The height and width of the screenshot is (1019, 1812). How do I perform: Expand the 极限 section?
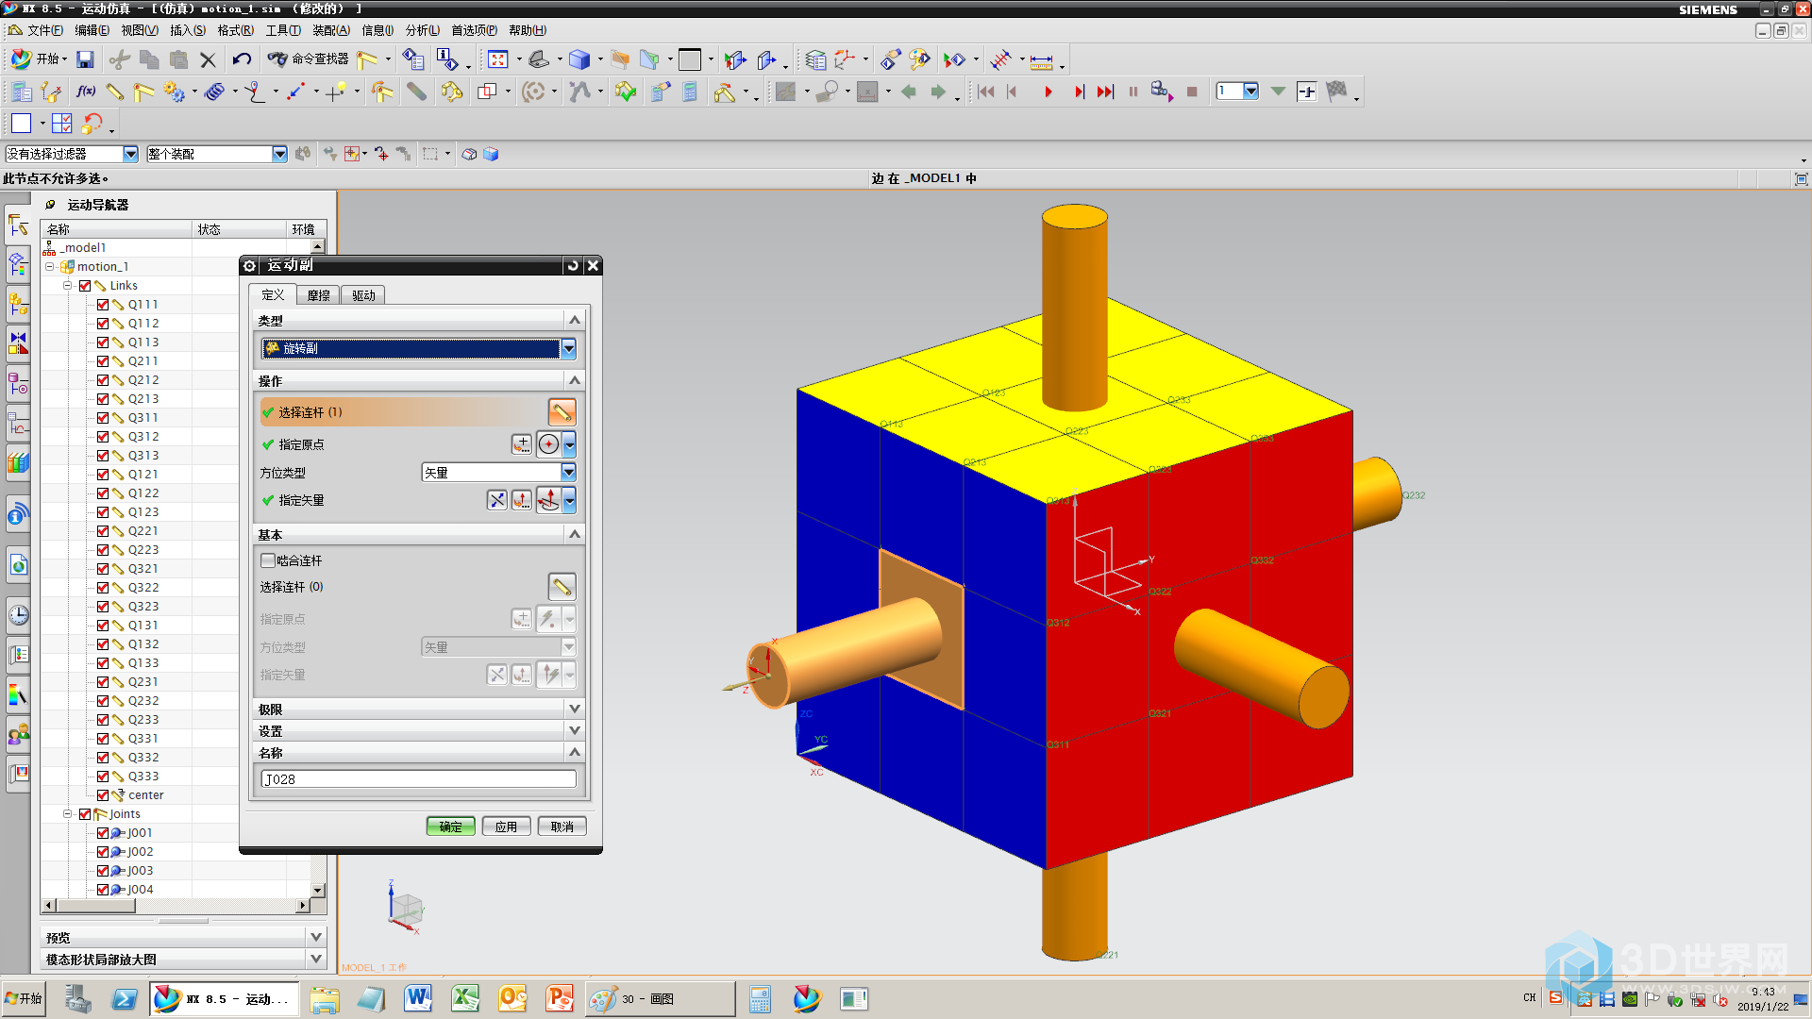[574, 709]
